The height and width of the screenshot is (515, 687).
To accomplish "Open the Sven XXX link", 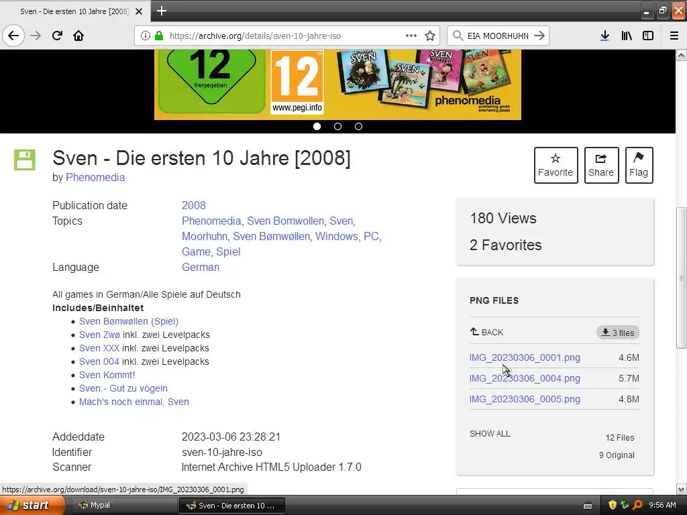I will tap(99, 348).
